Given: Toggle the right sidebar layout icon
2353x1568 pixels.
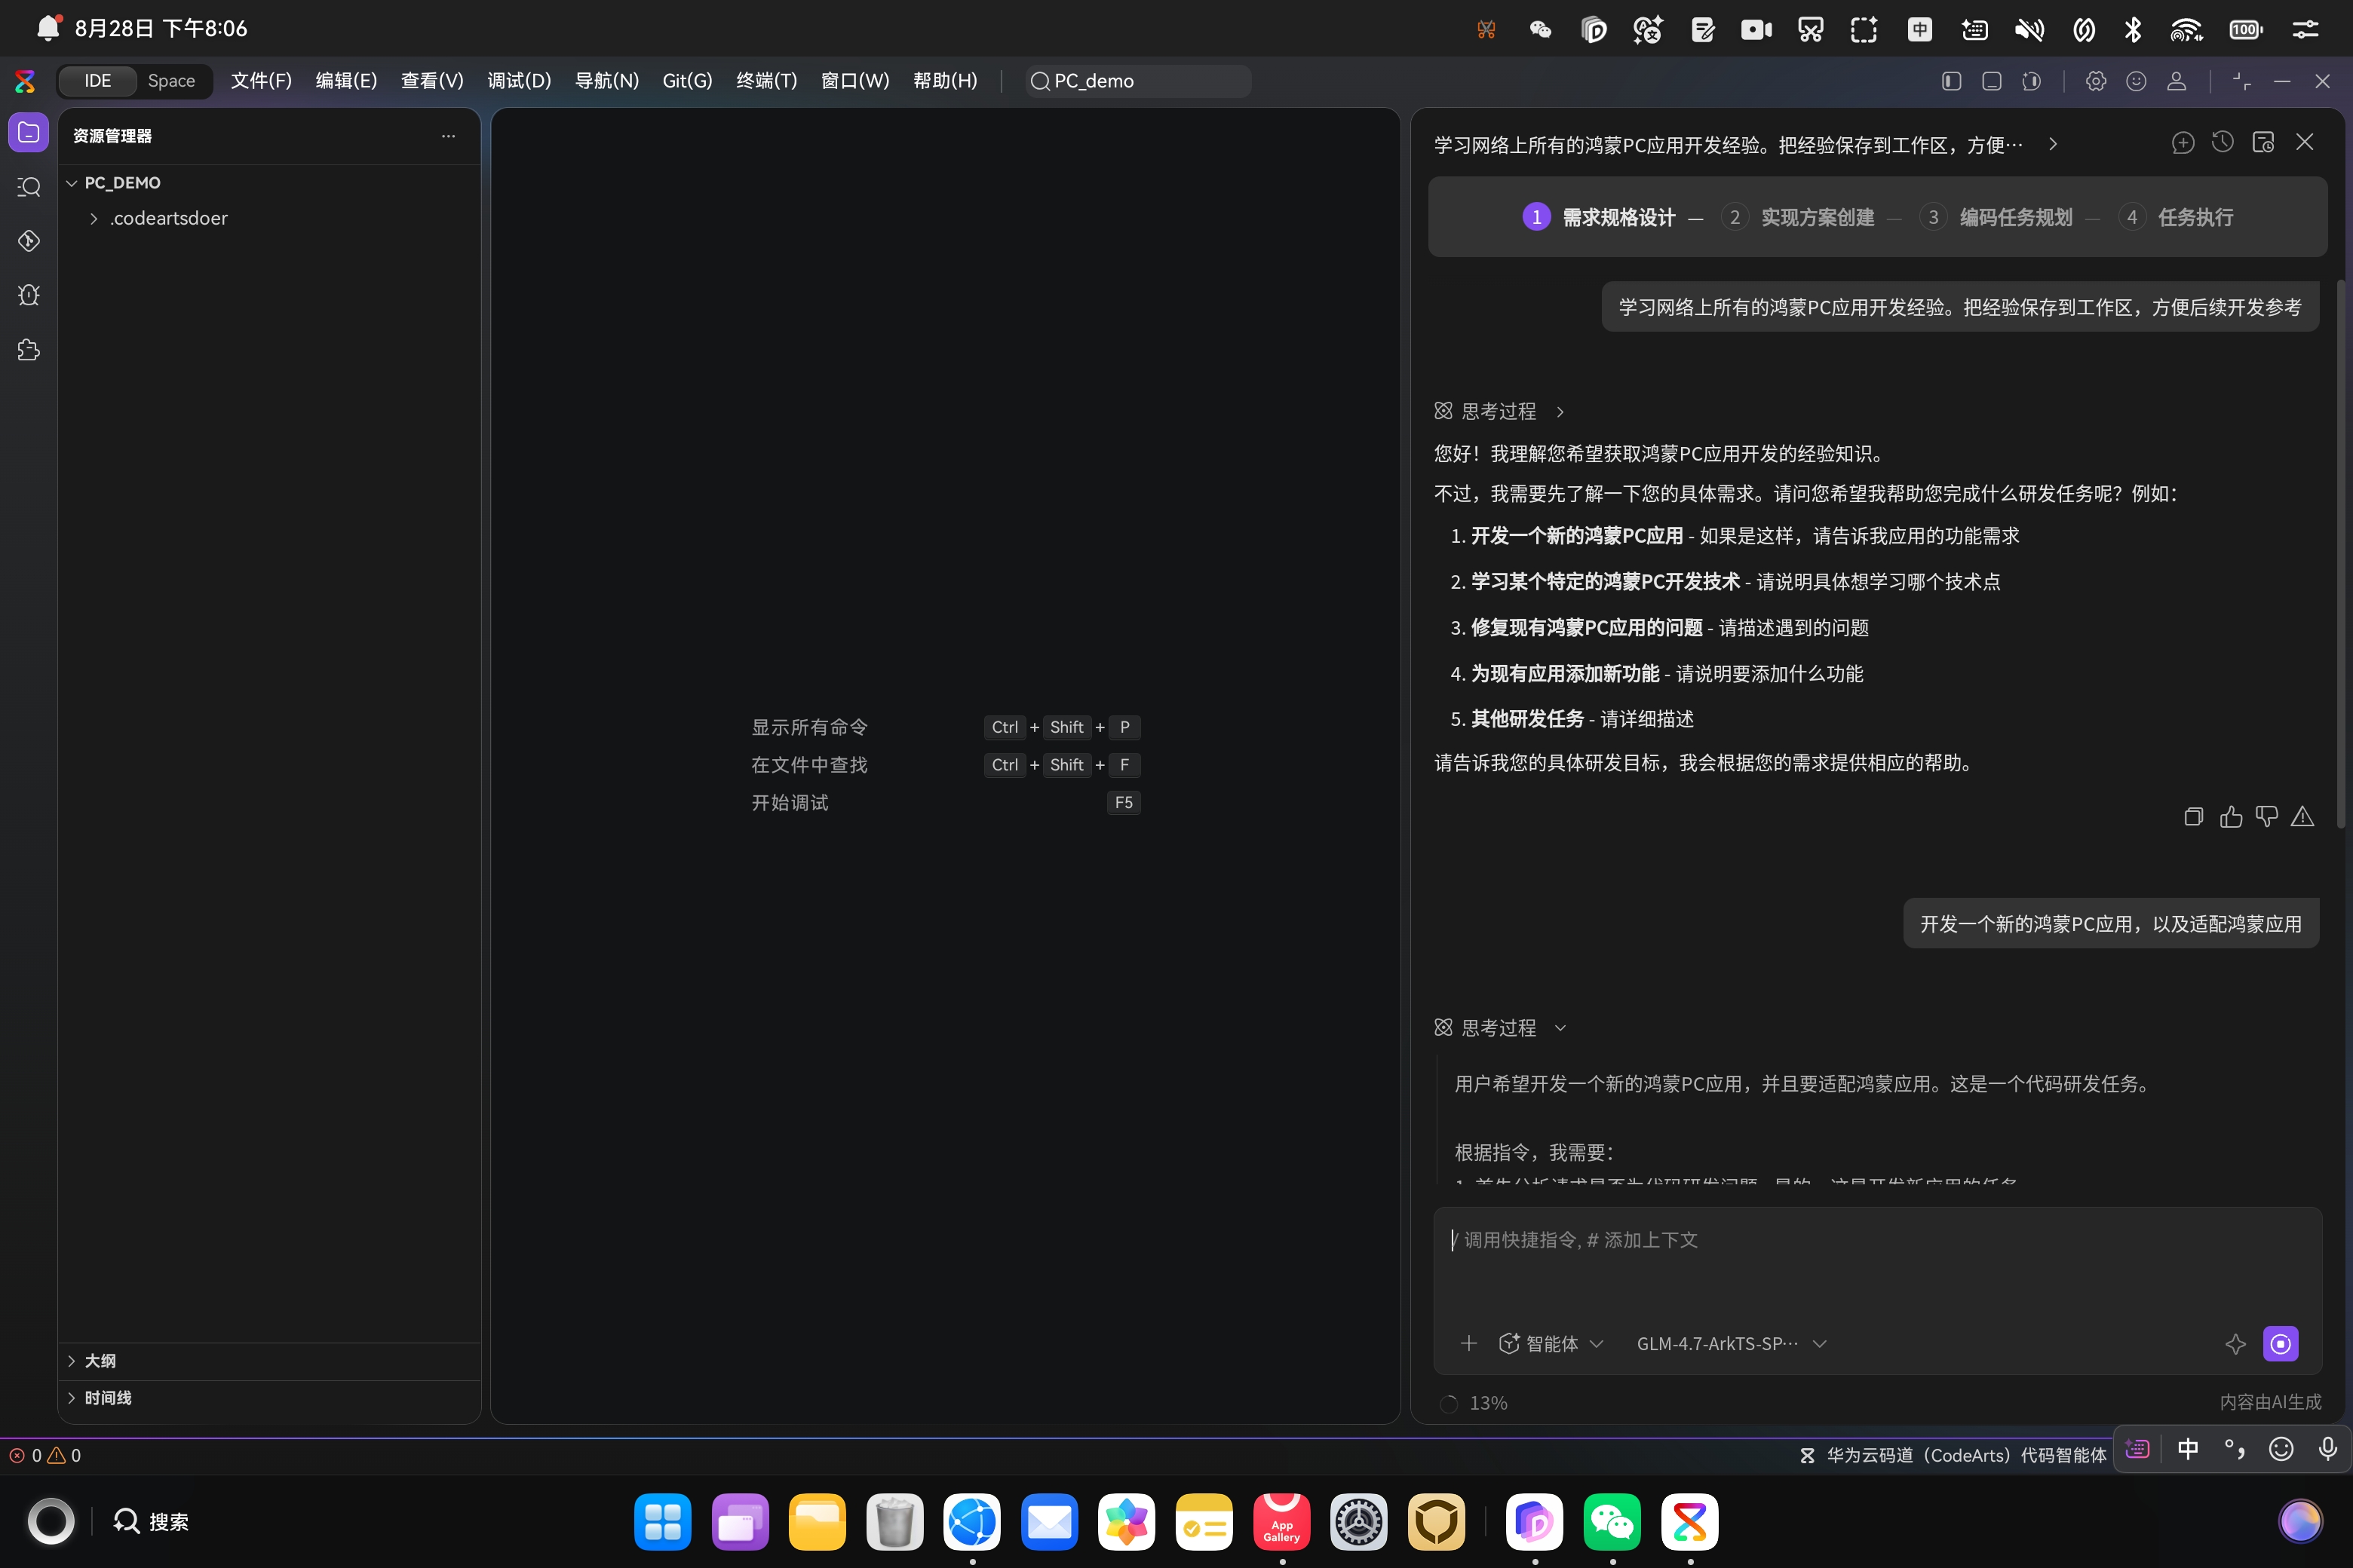Looking at the screenshot, I should [2031, 81].
